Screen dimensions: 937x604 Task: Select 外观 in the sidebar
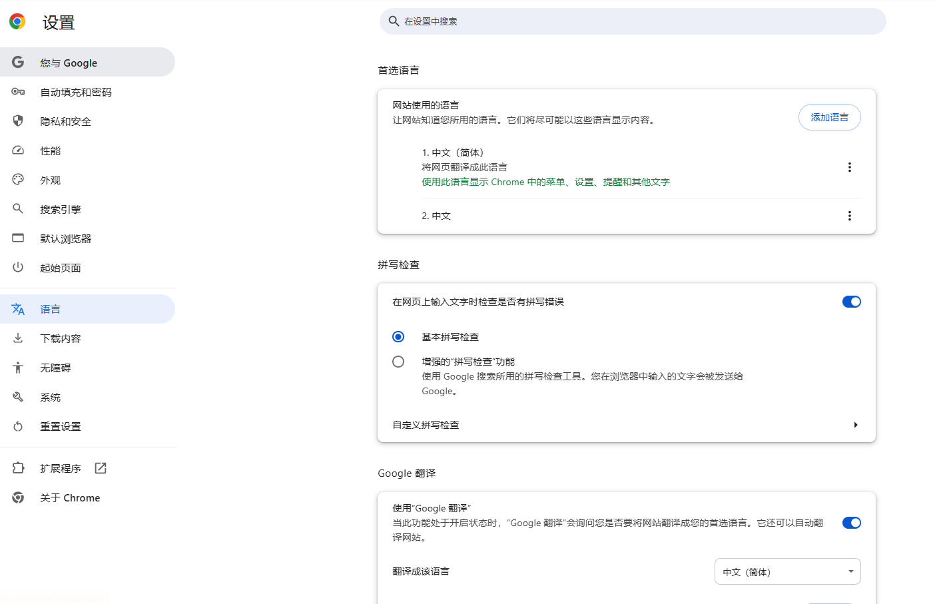(87, 180)
